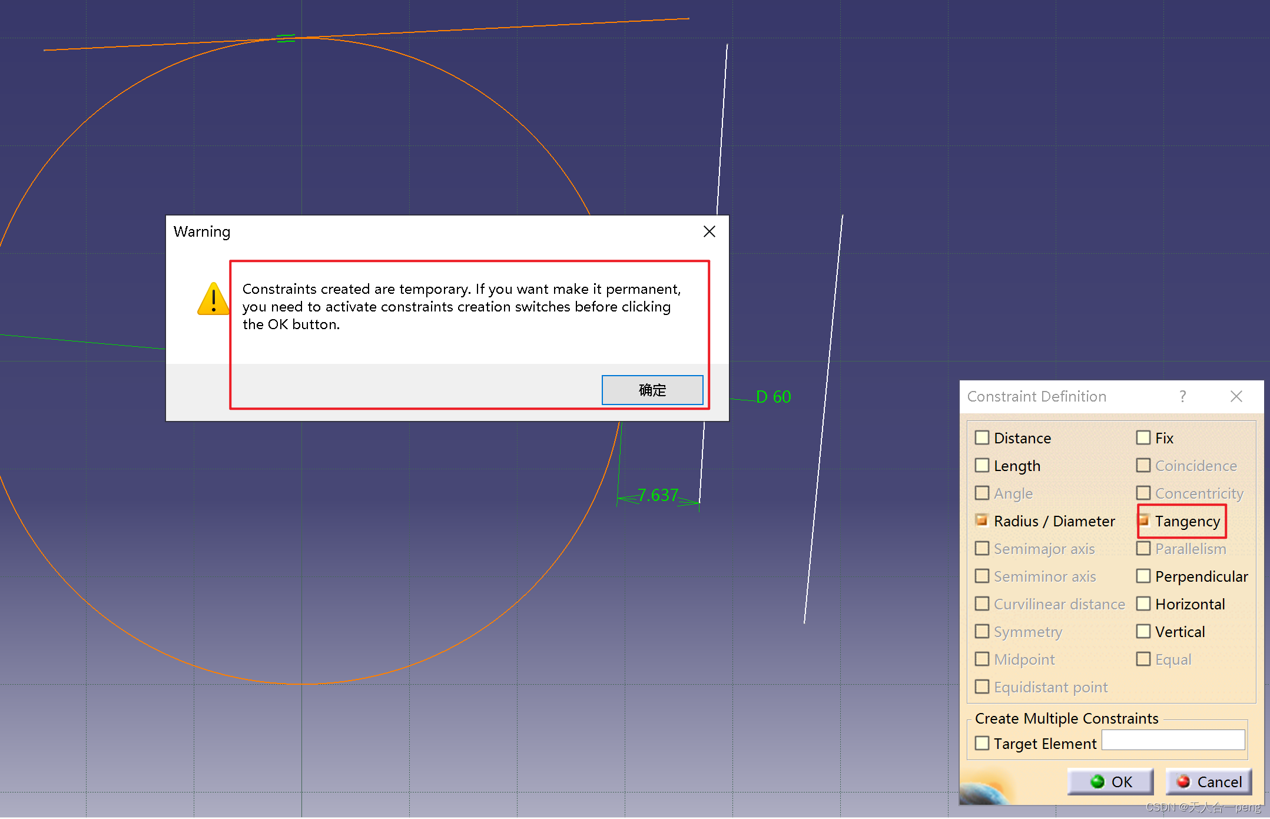
Task: Close the Constraint Definition dialog
Action: tap(1236, 396)
